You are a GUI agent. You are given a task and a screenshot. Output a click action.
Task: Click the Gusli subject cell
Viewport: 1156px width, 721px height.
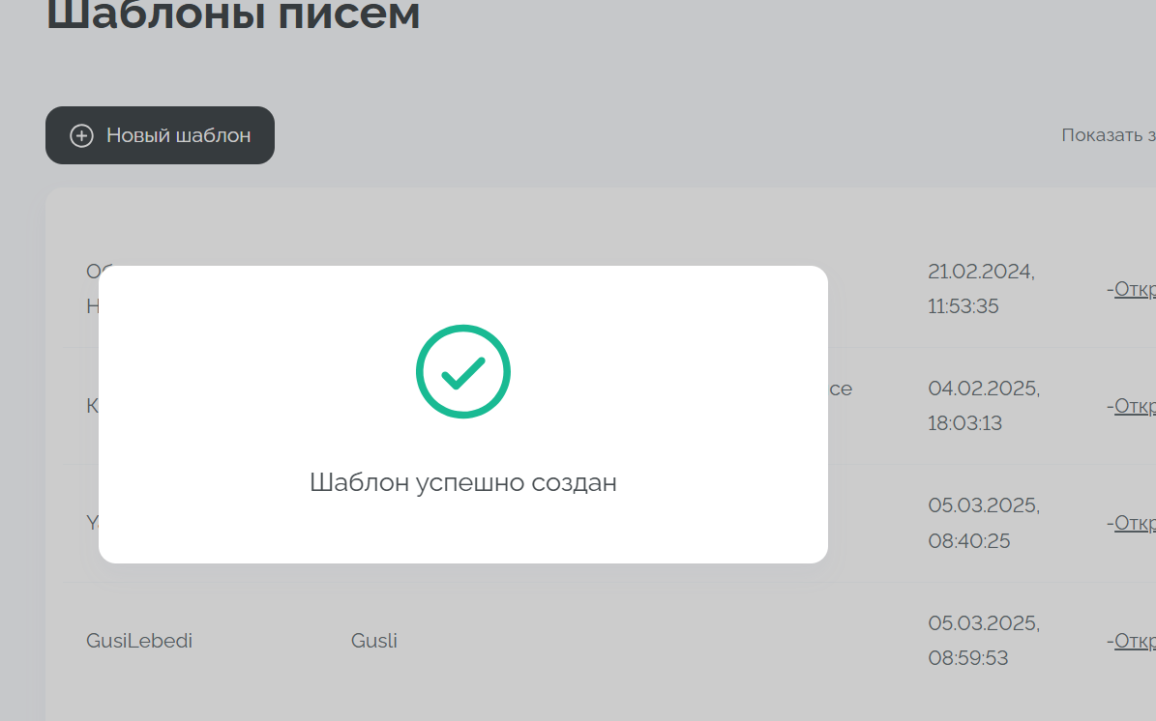pyautogui.click(x=374, y=640)
